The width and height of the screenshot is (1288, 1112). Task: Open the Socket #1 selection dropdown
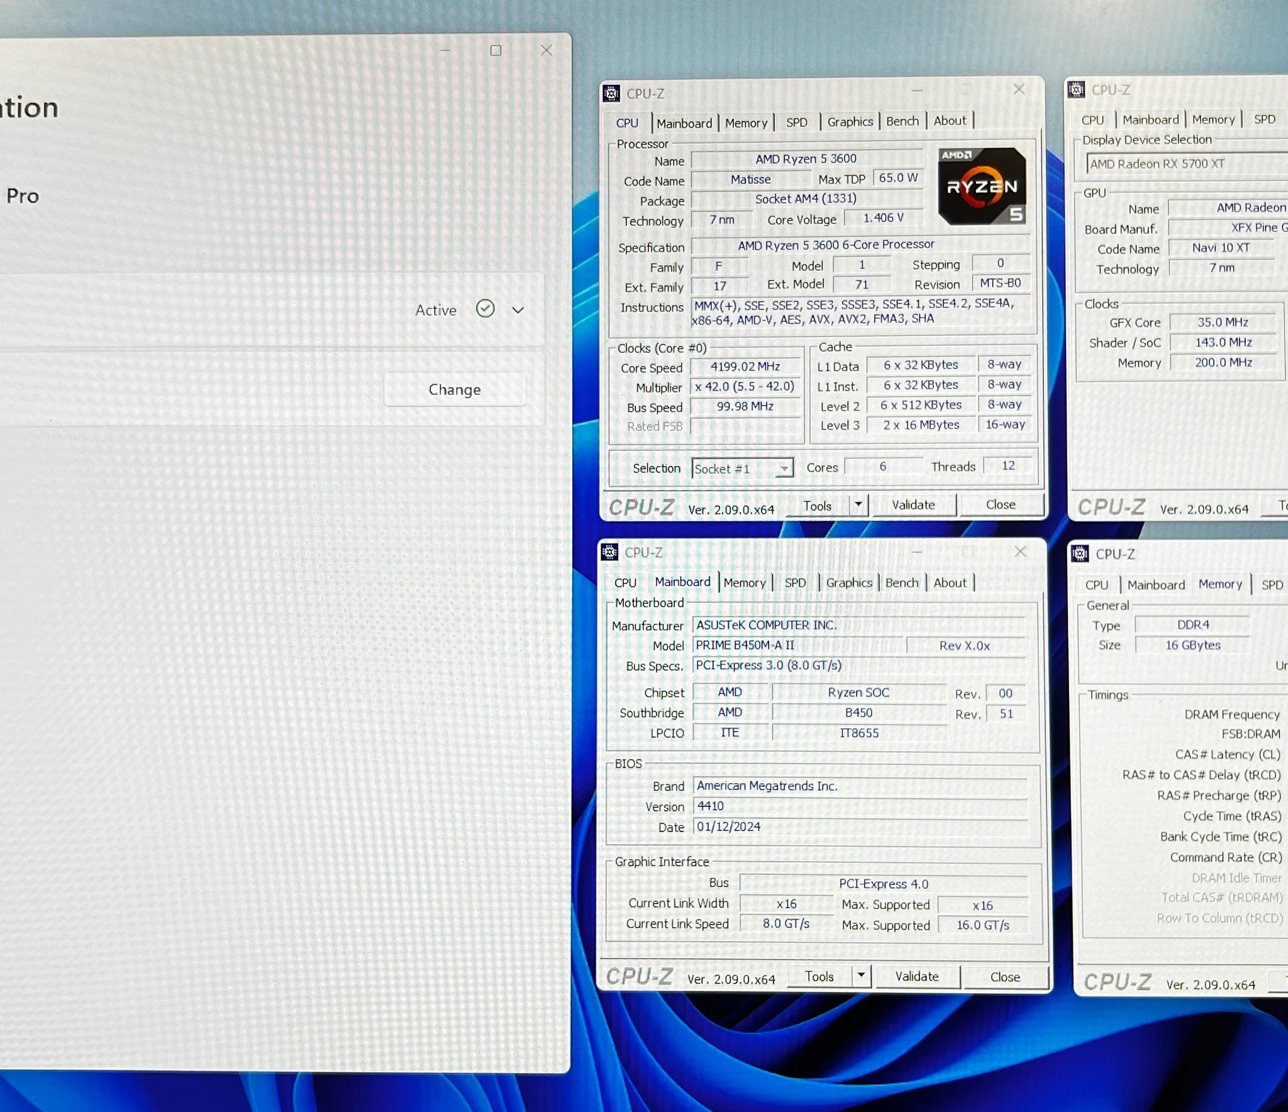pyautogui.click(x=742, y=469)
